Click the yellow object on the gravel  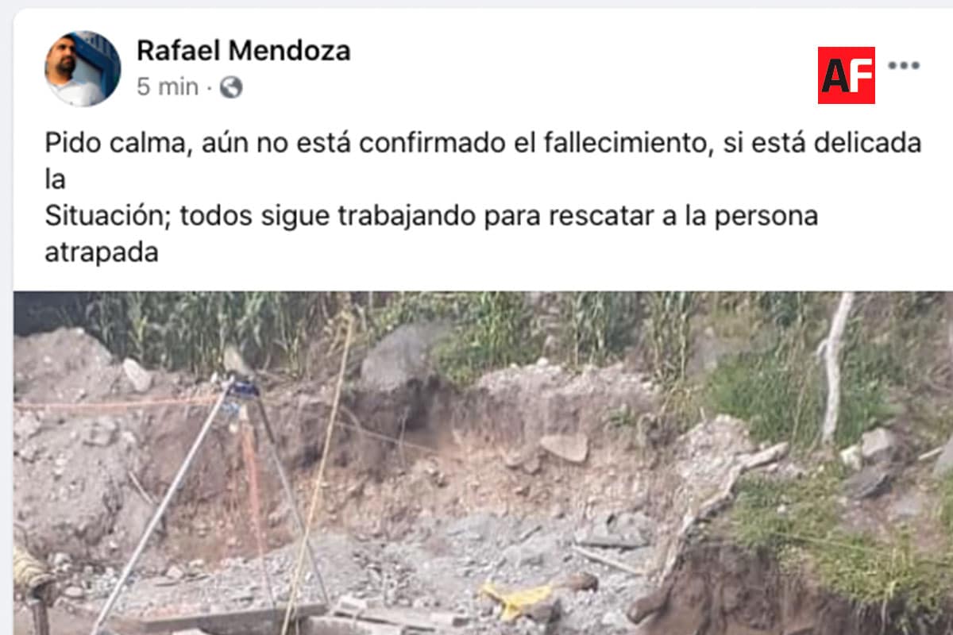pyautogui.click(x=516, y=598)
